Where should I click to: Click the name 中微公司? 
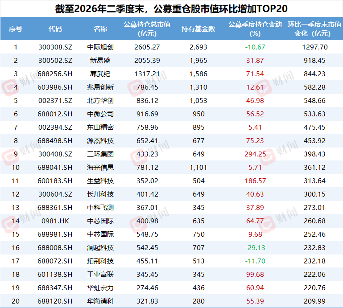click(100, 114)
